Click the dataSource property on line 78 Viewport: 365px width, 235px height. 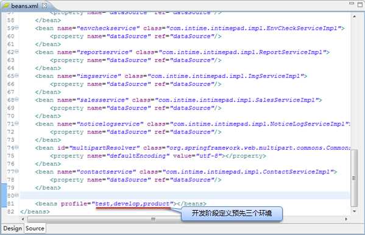point(135,180)
